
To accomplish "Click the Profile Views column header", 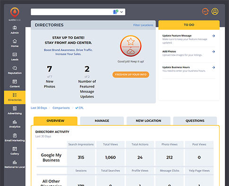I will tap(140, 170).
